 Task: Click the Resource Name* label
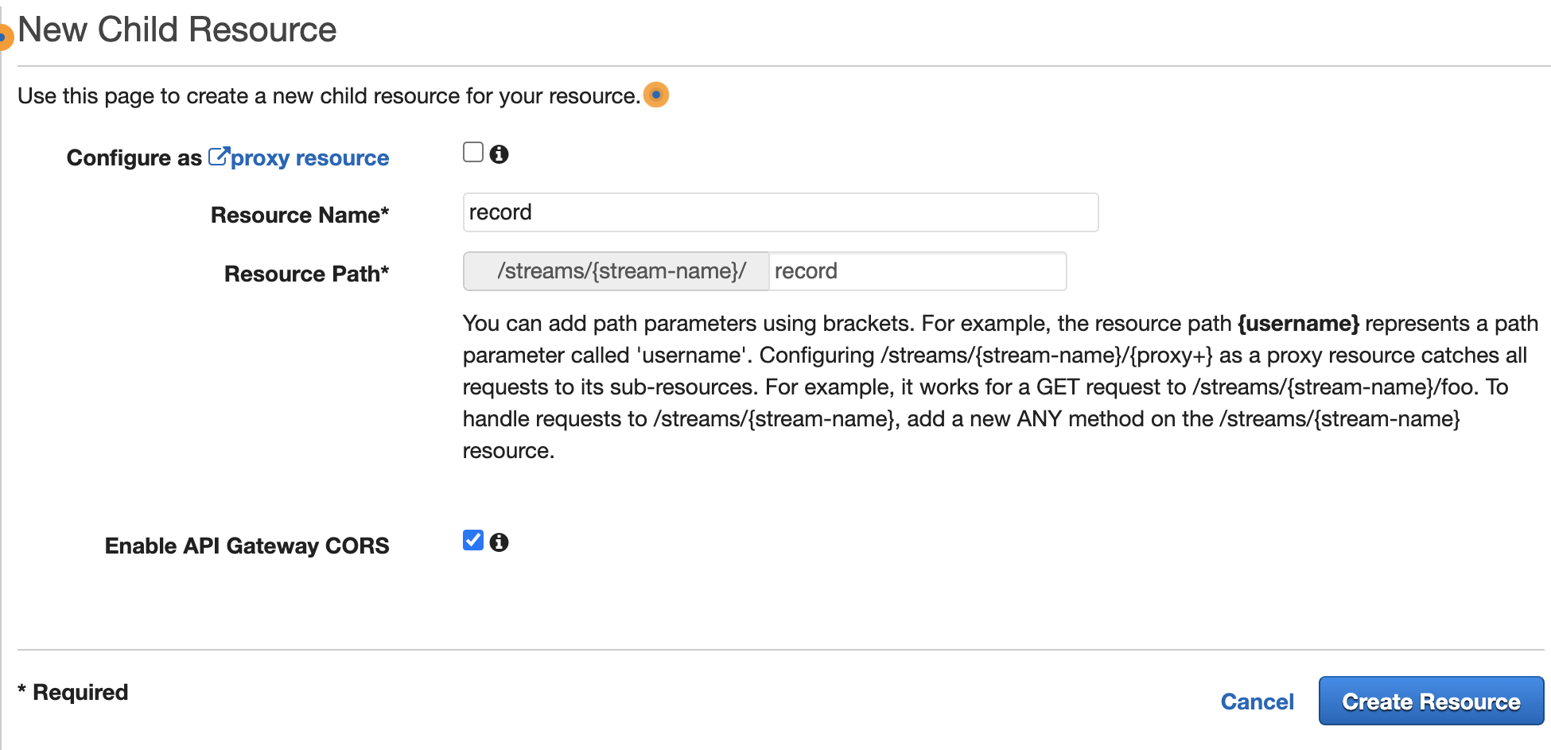(x=300, y=215)
